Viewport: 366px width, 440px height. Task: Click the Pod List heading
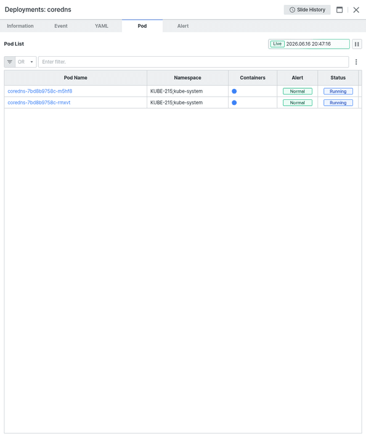click(x=14, y=44)
